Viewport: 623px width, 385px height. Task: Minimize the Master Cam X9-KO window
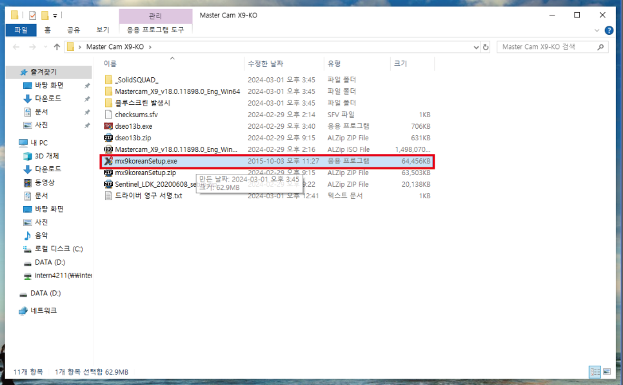552,15
